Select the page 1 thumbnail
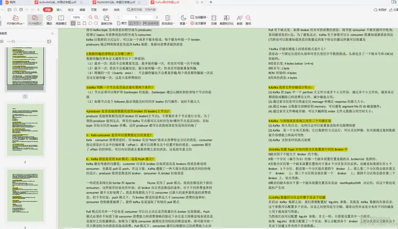The height and width of the screenshot is (229, 398). tap(25, 69)
